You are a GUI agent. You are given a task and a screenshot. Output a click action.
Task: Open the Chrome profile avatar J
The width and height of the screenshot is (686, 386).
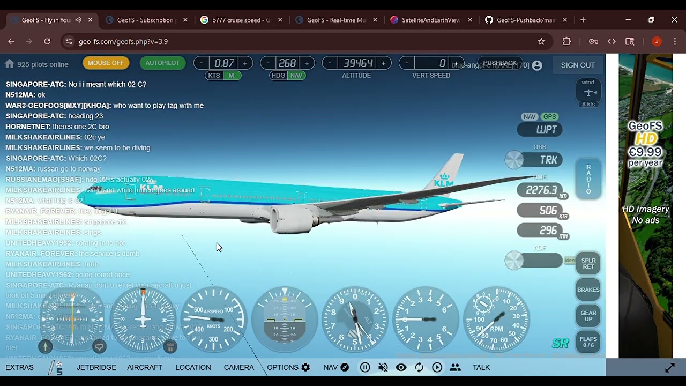(x=657, y=41)
